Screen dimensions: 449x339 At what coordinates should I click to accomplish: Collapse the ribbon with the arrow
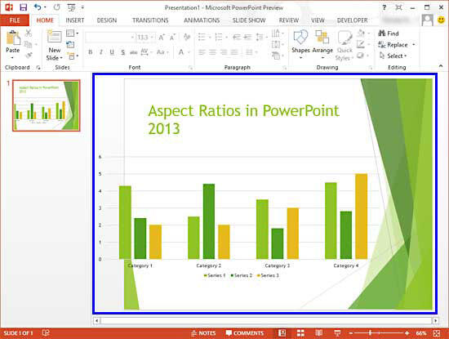tap(441, 66)
